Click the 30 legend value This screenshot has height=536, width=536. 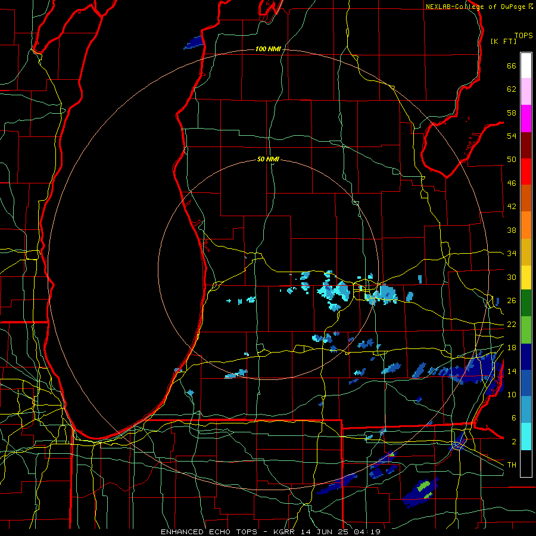tap(512, 277)
